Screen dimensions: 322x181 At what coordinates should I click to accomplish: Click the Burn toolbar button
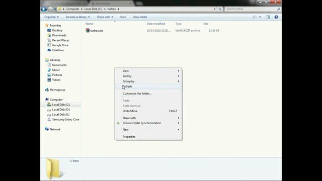click(x=123, y=17)
